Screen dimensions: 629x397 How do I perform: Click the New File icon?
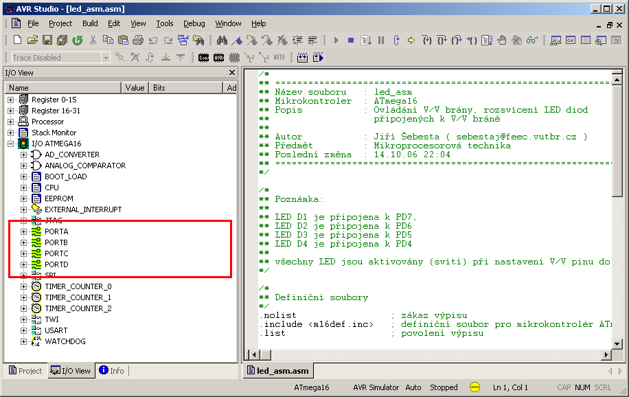tap(17, 40)
